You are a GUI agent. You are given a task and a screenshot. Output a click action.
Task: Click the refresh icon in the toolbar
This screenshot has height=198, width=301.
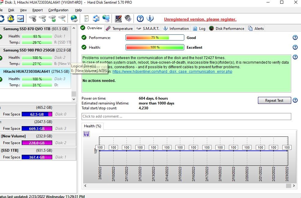point(2,19)
